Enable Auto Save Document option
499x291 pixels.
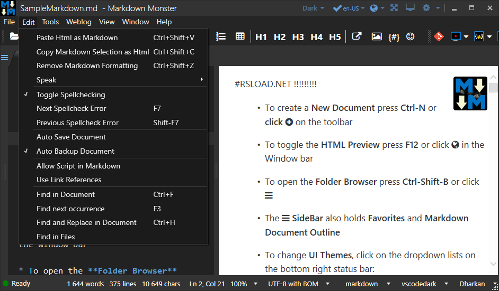point(71,137)
